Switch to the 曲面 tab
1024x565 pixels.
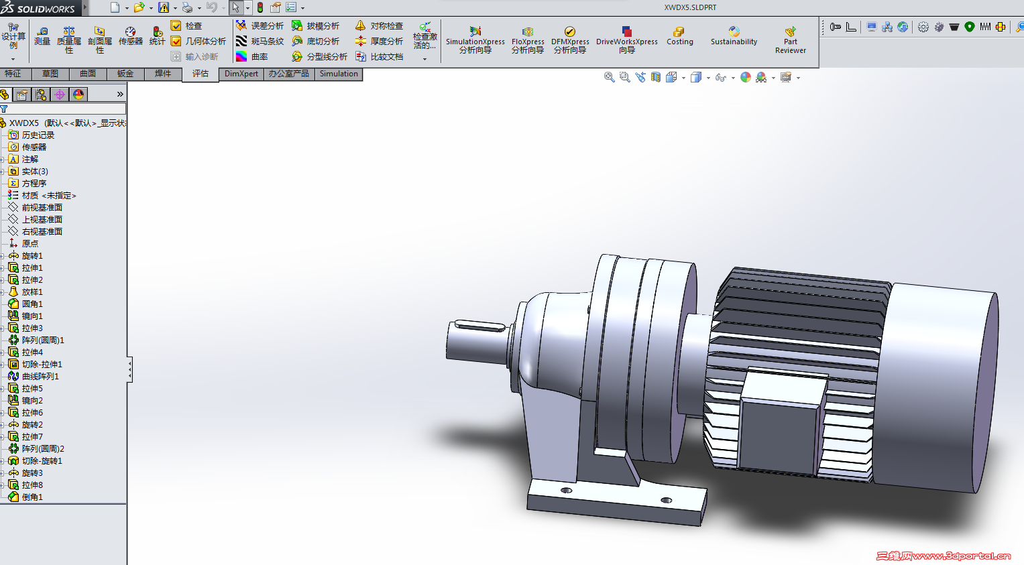click(x=88, y=74)
